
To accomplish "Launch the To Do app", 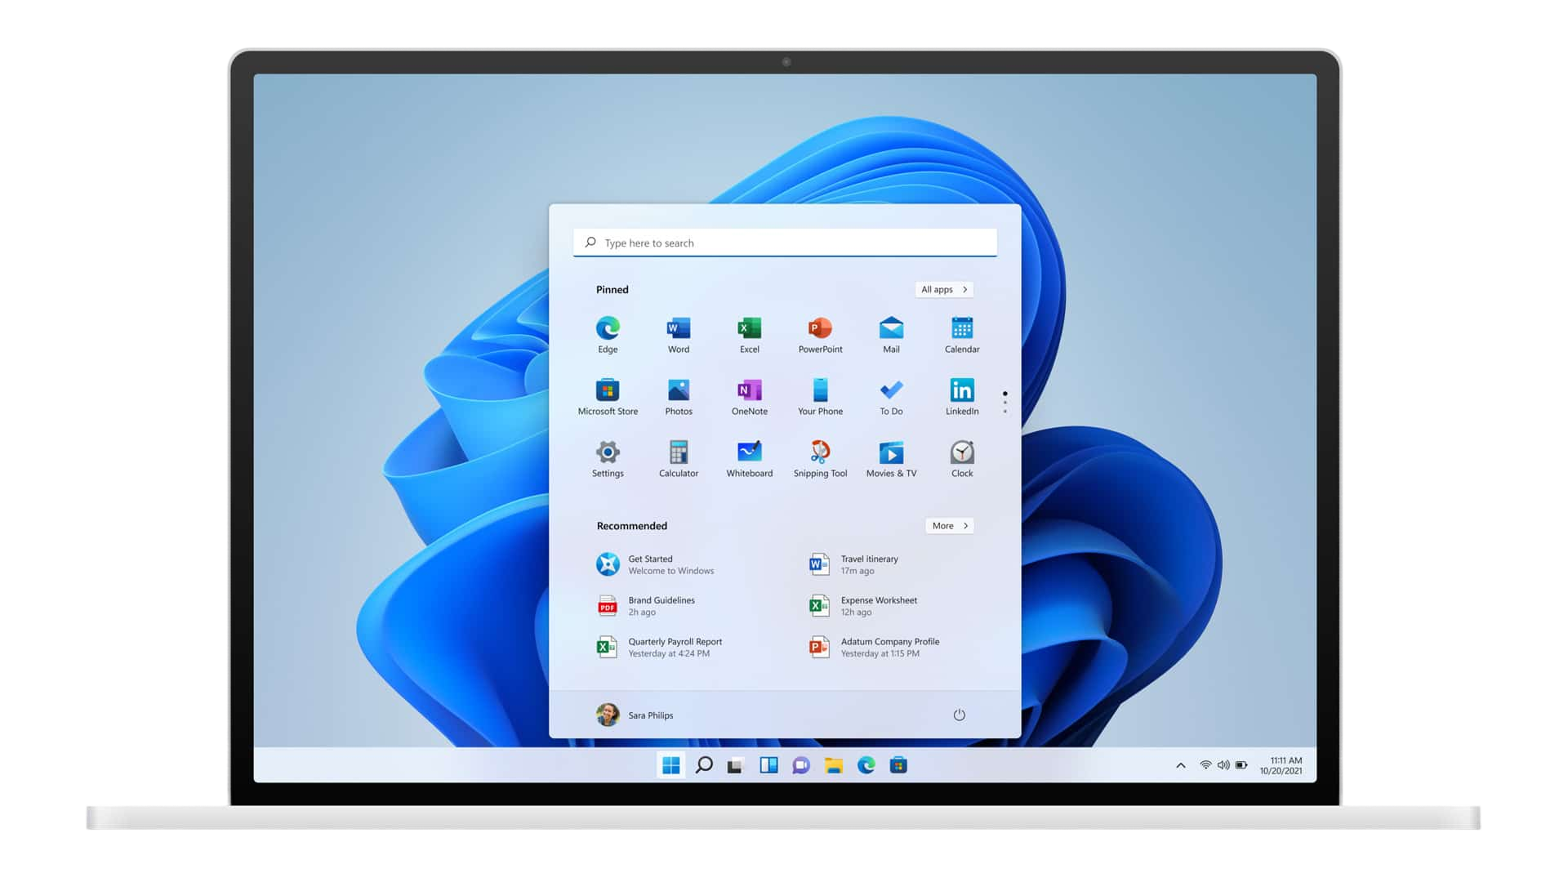I will click(x=891, y=396).
